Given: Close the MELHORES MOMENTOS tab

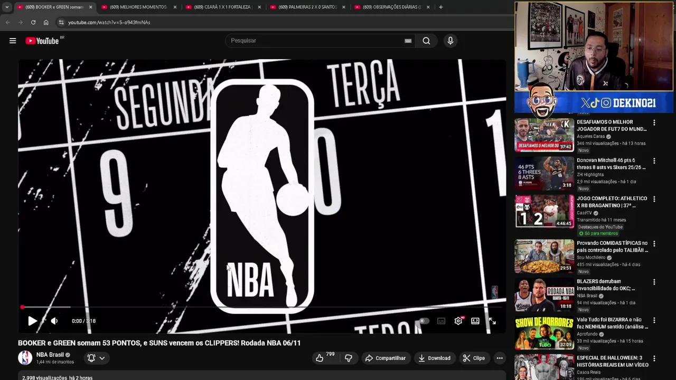Looking at the screenshot, I should pos(175,7).
